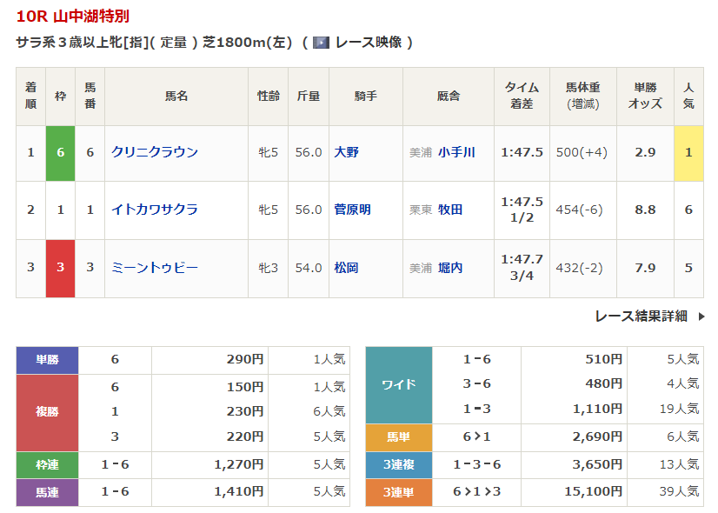Select horse イトカワサクラ
The height and width of the screenshot is (513, 718).
(155, 210)
